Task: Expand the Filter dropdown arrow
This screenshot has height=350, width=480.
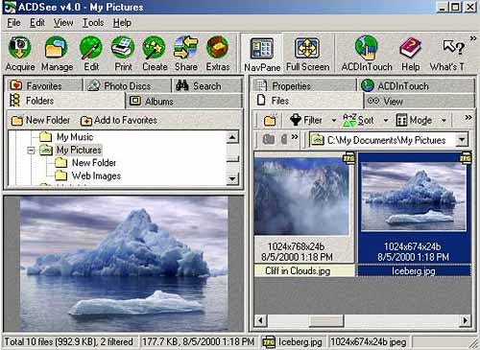Action: 334,121
